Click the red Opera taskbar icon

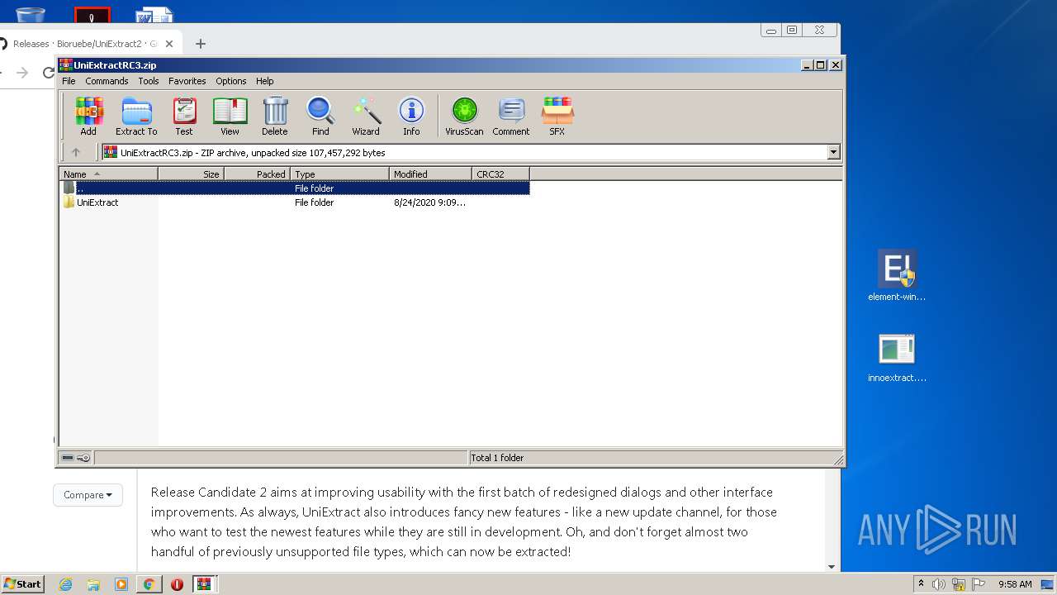[x=177, y=584]
